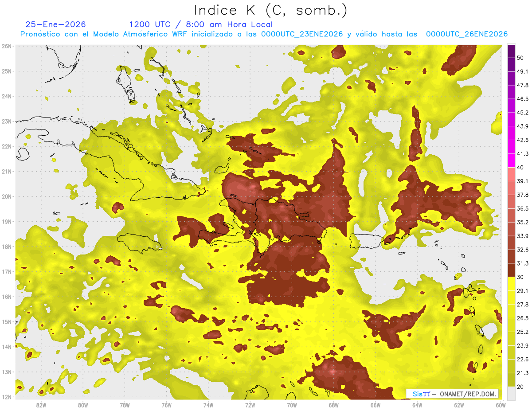
Task: Click the yellow color bar segment between 27.8 and 29.1
Action: coord(511,297)
